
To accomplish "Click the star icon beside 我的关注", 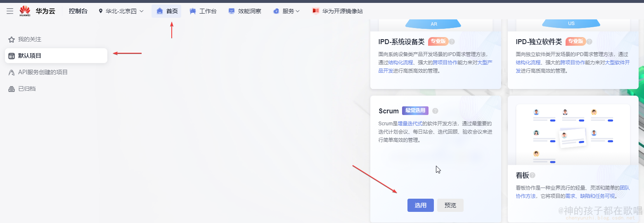I will click(x=12, y=40).
